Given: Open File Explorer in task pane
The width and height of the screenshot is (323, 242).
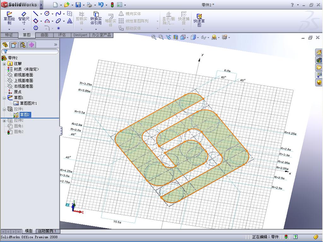Looking at the screenshot, I should tap(319, 67).
